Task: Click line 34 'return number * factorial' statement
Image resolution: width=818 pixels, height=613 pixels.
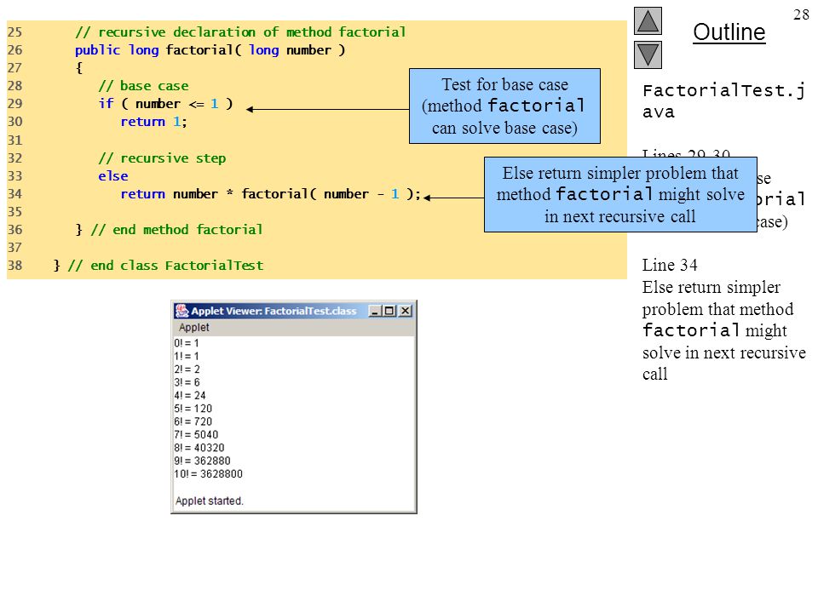Action: point(271,194)
